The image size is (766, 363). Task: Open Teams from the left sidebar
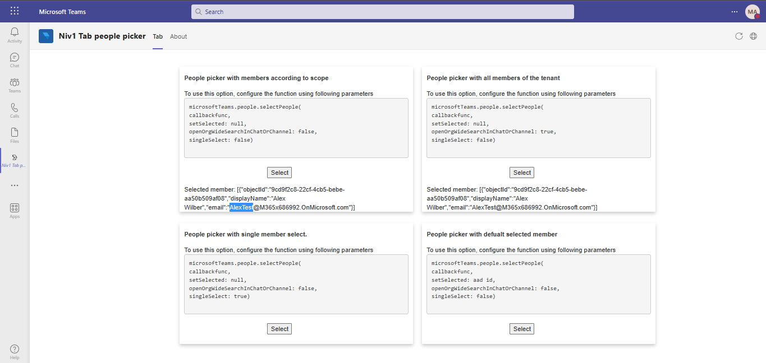point(14,84)
